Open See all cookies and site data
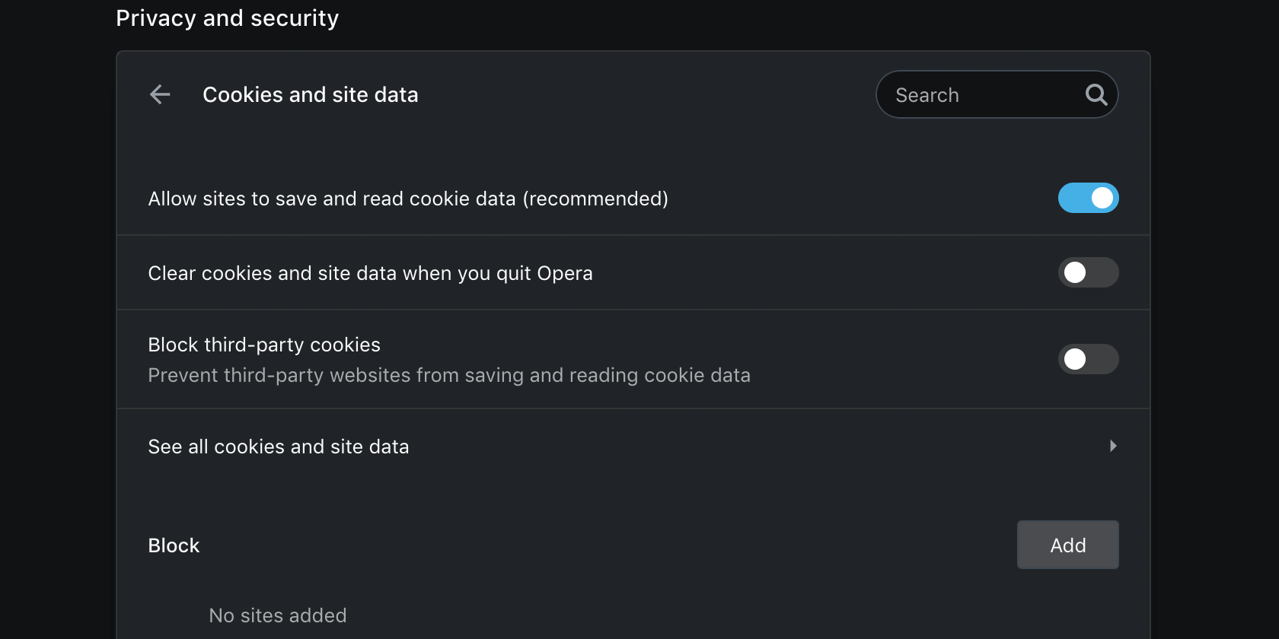Image resolution: width=1279 pixels, height=639 pixels. pos(278,447)
